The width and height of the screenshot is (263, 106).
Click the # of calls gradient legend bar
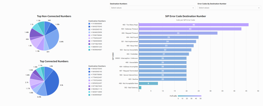coord(190,96)
